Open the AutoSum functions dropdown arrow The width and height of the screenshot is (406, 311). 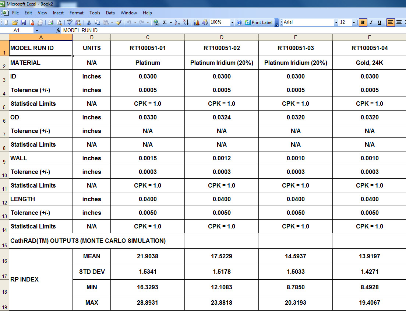pos(171,23)
